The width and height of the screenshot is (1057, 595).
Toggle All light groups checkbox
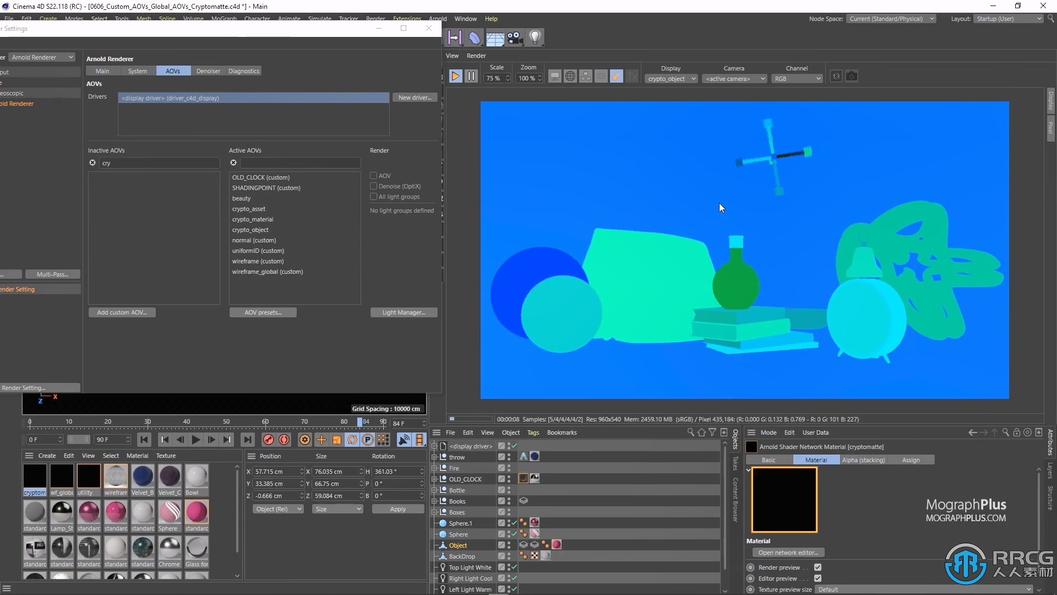[x=373, y=196]
